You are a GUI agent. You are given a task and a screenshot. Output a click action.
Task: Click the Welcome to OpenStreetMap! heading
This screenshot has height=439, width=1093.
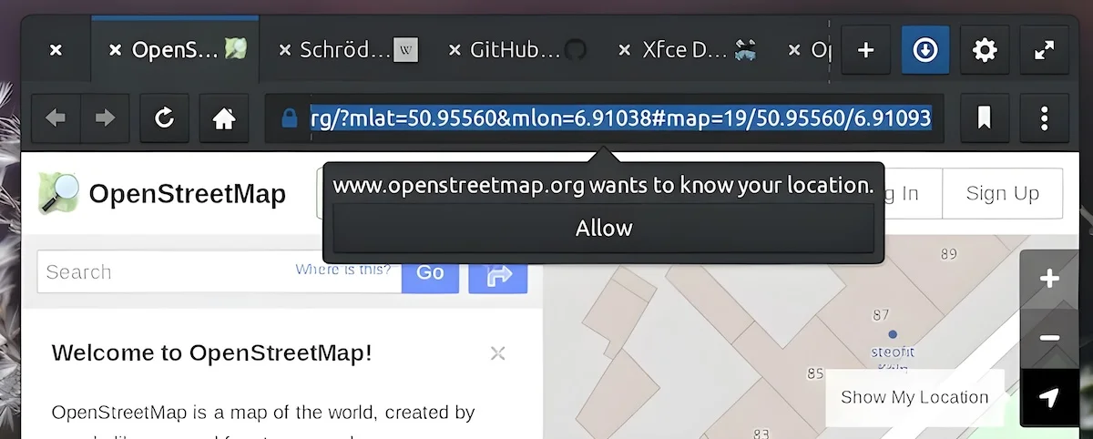point(211,353)
